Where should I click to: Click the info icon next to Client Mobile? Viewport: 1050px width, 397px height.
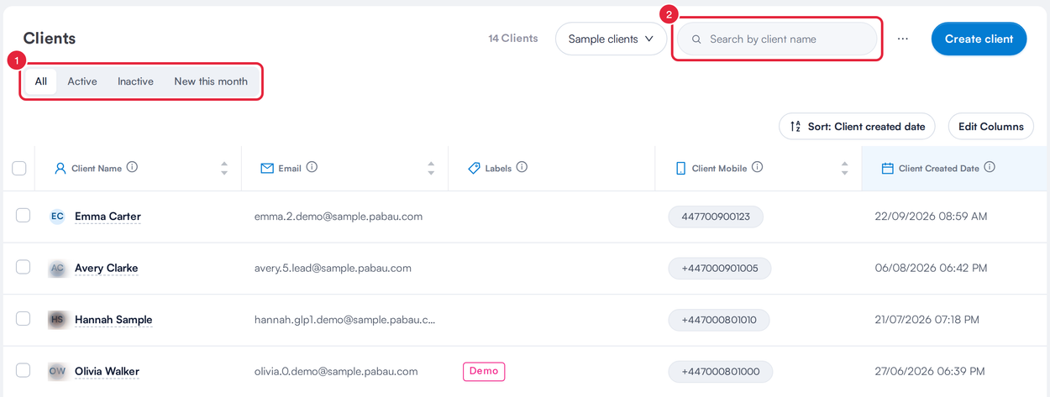click(757, 167)
